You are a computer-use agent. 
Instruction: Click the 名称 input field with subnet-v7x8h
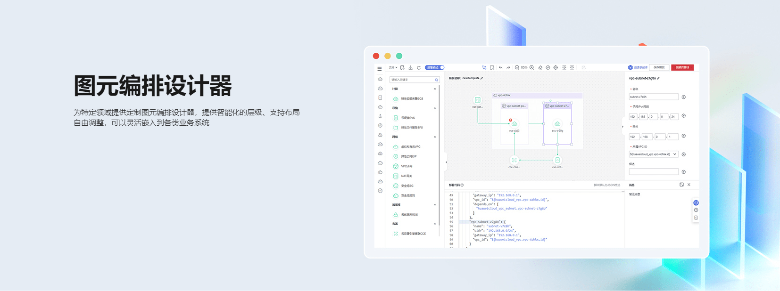653,97
